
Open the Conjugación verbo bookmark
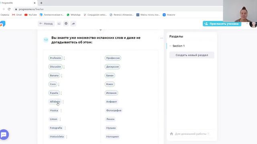(95, 15)
